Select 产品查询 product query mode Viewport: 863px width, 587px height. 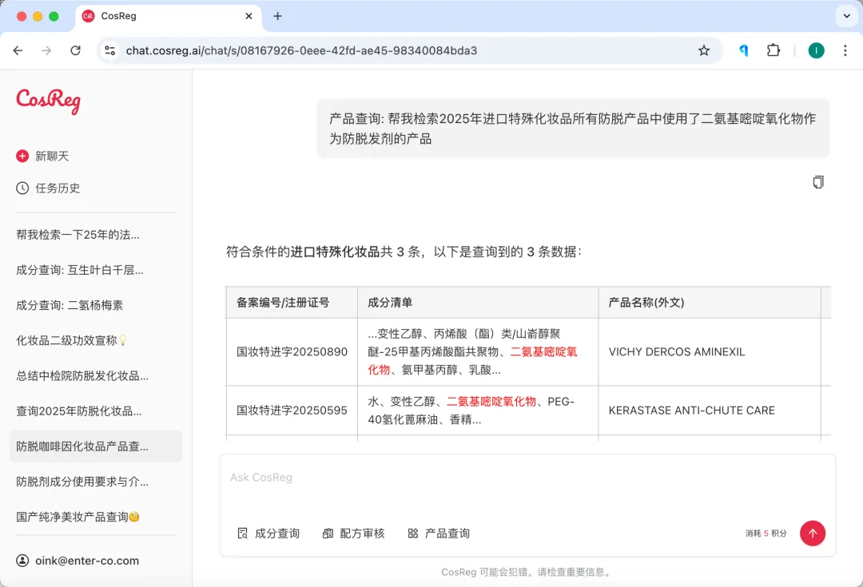pos(439,533)
